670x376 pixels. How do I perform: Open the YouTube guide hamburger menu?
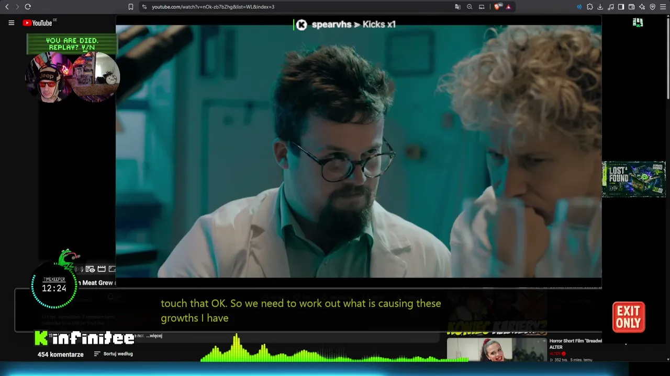click(x=11, y=23)
